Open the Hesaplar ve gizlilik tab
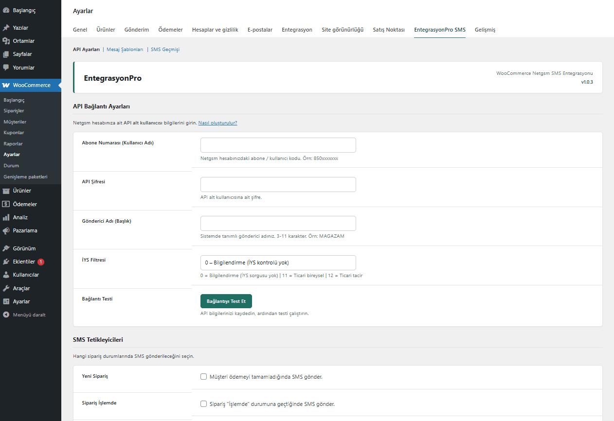614x421 pixels. pyautogui.click(x=215, y=30)
